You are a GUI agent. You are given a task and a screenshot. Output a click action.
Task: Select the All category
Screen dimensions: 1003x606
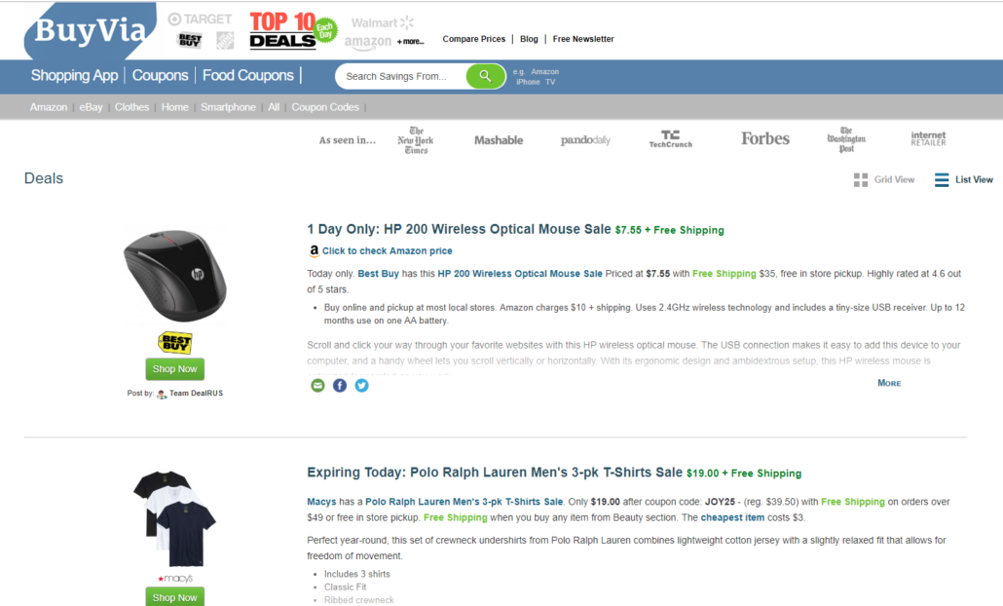274,107
